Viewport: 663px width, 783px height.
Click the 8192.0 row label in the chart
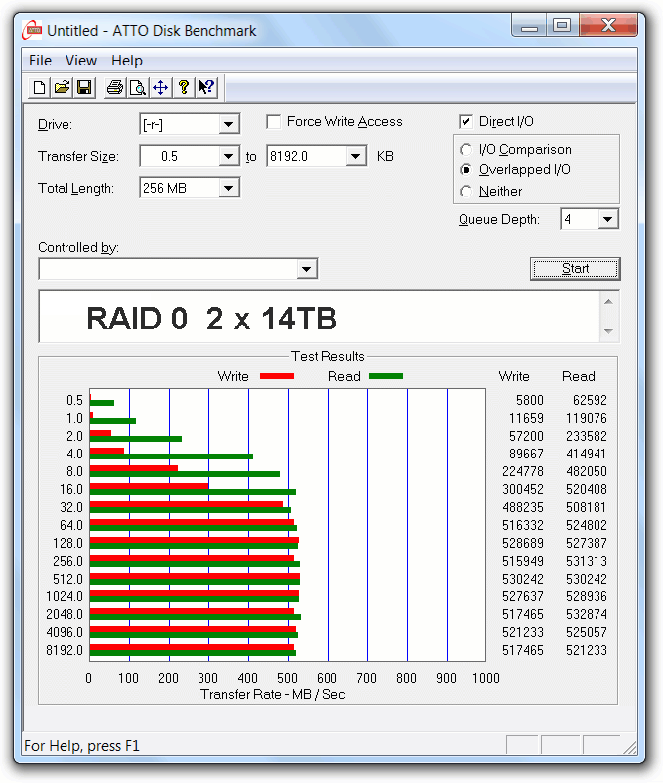65,650
